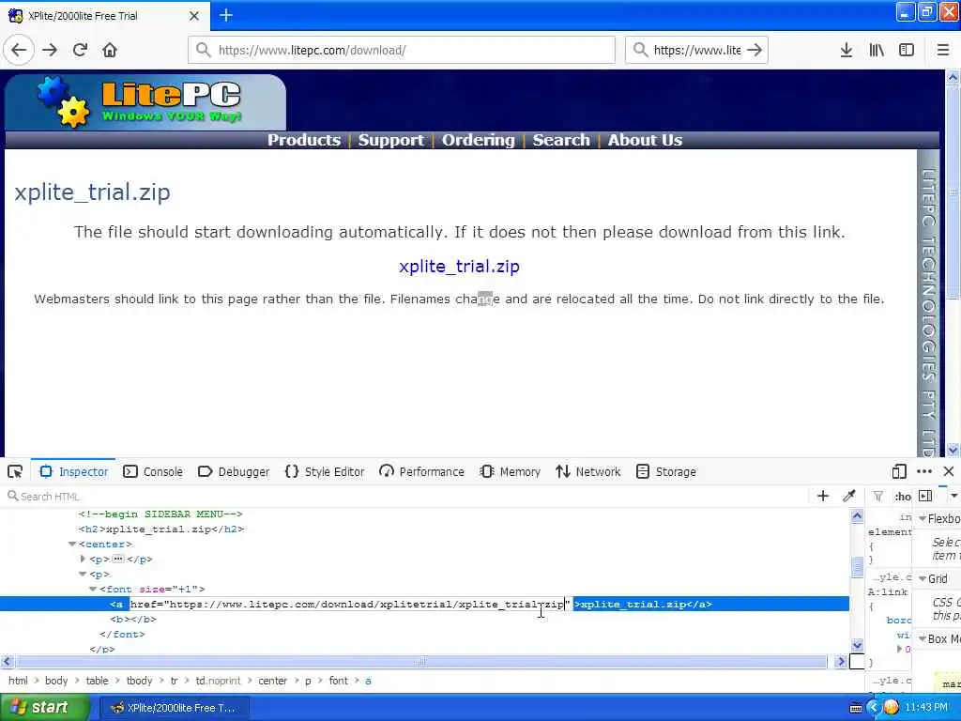This screenshot has height=721, width=961.
Task: Pick a color with the eyedropper icon
Action: [x=848, y=496]
